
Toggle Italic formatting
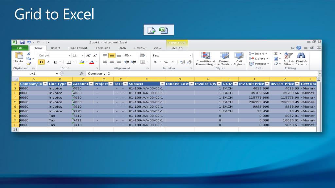tap(48, 62)
